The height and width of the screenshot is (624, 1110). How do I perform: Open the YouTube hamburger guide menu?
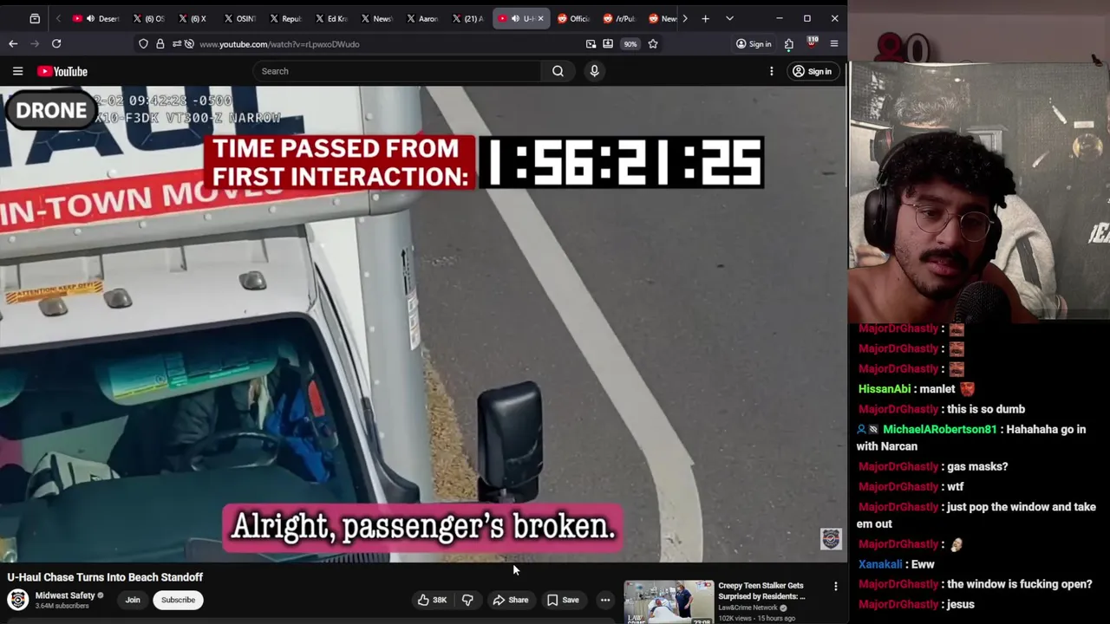(17, 71)
